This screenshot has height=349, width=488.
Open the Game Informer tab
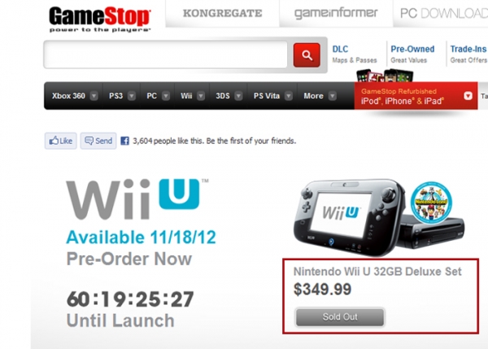point(336,13)
